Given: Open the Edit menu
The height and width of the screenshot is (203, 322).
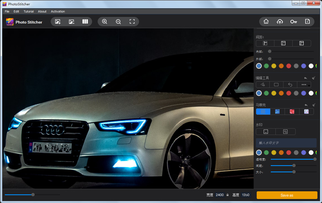Looking at the screenshot, I should 16,11.
